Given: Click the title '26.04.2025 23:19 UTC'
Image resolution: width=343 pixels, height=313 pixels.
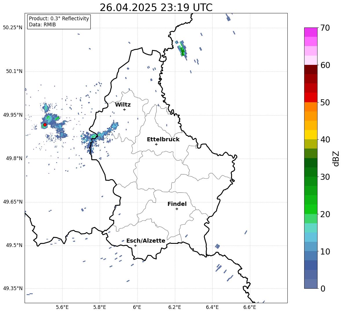Looking at the screenshot, I should 156,8.
